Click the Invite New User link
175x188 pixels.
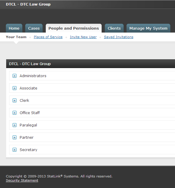tap(83, 37)
